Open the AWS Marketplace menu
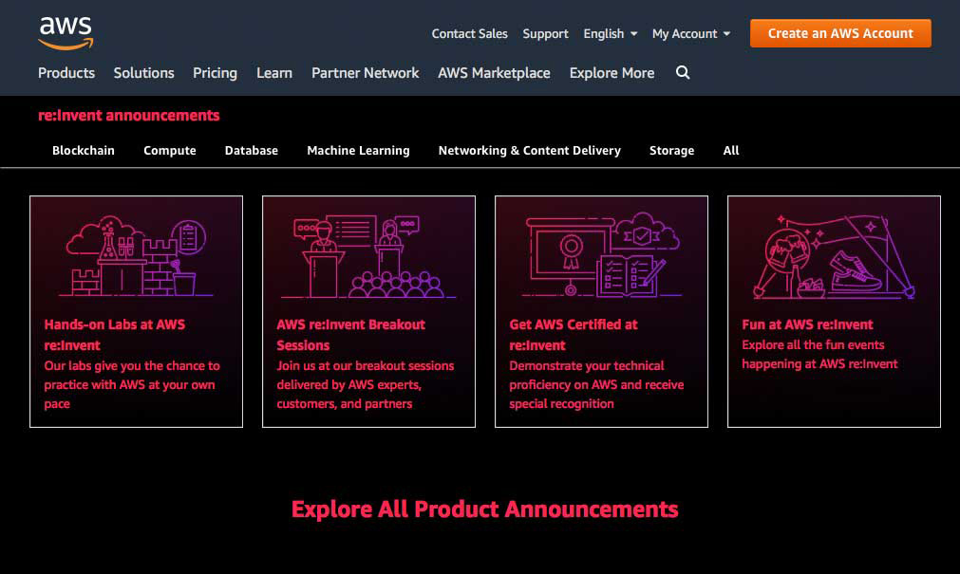The image size is (960, 574). [494, 73]
